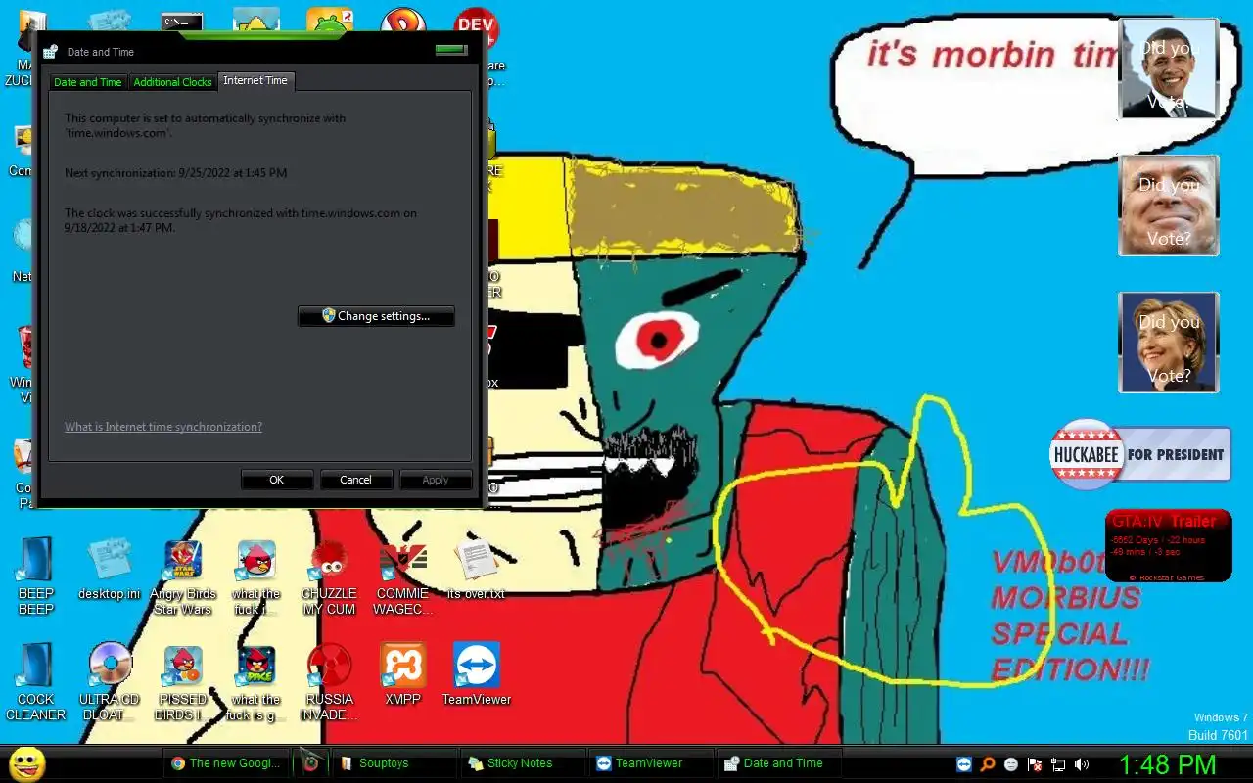
Task: Click the Next synchronization date text
Action: pos(176,173)
